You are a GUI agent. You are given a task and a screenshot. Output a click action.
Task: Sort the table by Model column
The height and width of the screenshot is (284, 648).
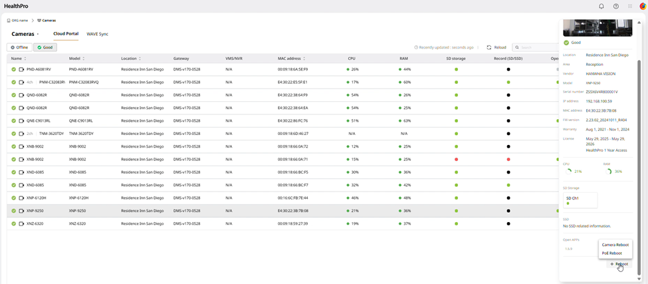tap(83, 59)
